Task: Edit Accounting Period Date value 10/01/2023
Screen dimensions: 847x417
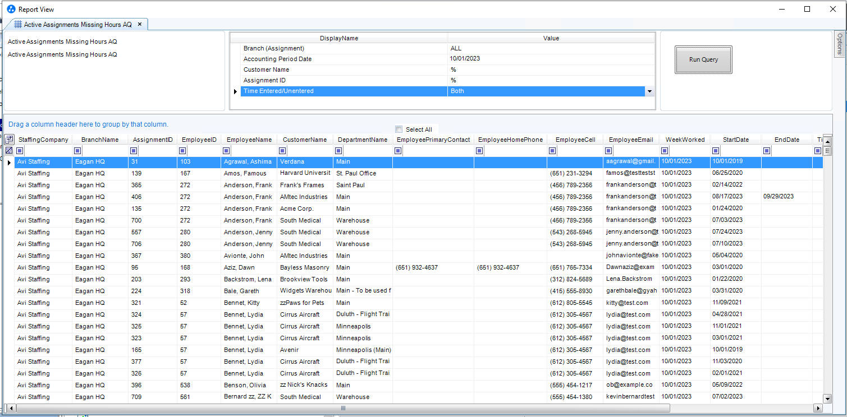Action: [x=551, y=59]
